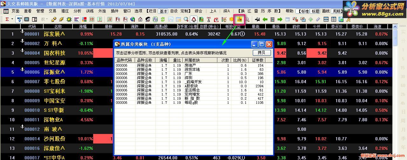Sort main table by 委买价 header
Screen dimensions: 407x160
(x=337, y=26)
